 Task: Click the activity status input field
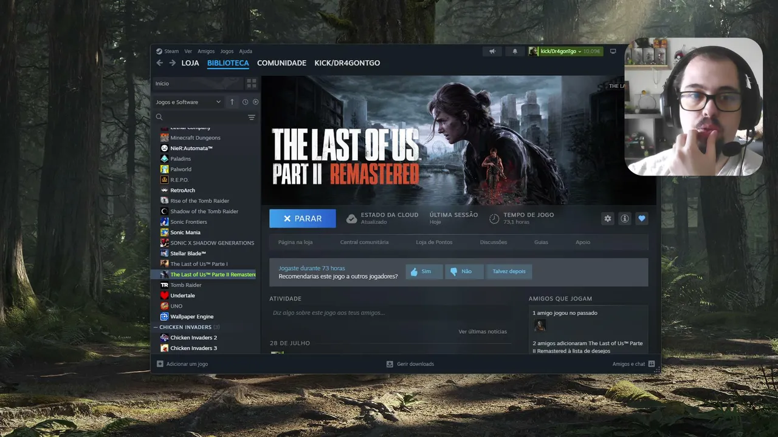[x=390, y=313]
